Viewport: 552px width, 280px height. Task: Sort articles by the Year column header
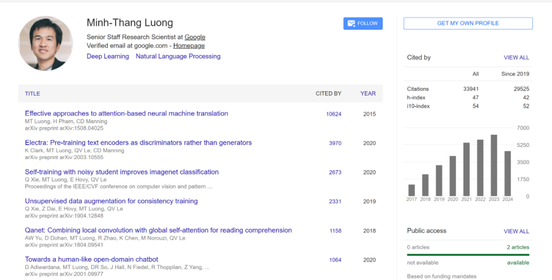coord(367,94)
